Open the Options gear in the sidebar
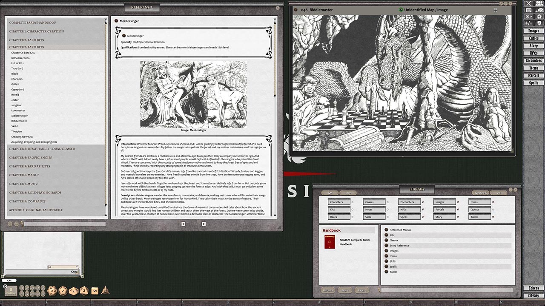This screenshot has height=306, width=545. pos(539,17)
